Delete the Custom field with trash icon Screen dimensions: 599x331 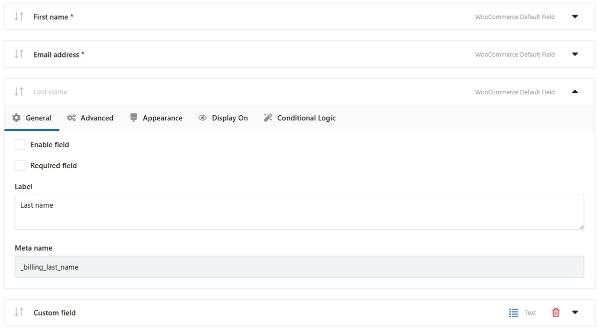[556, 313]
